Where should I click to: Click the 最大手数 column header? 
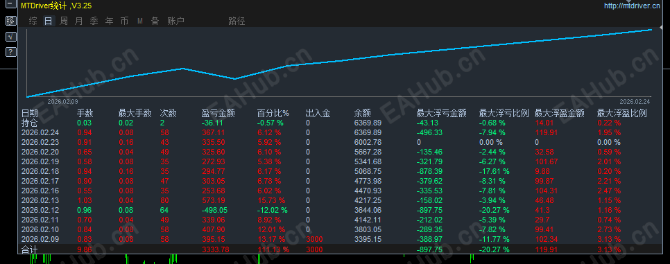click(x=135, y=113)
